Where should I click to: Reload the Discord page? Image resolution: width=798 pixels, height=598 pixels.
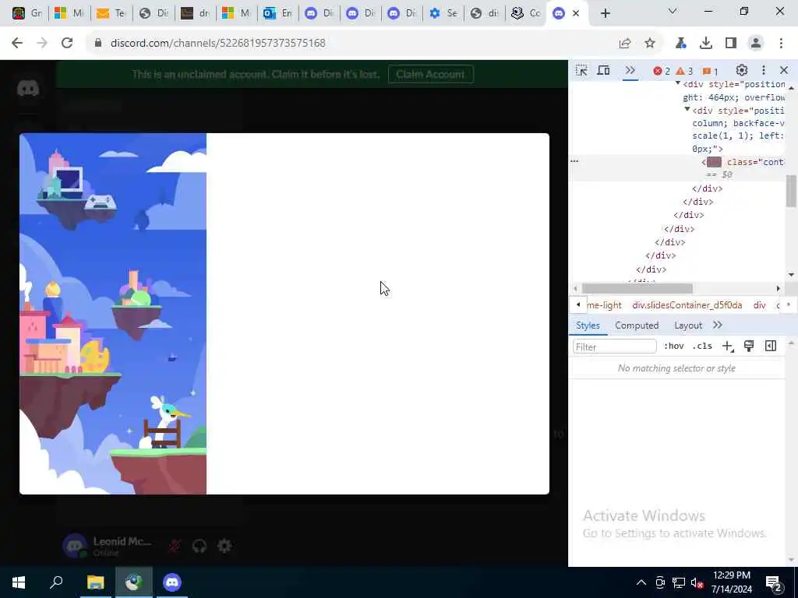tap(67, 44)
